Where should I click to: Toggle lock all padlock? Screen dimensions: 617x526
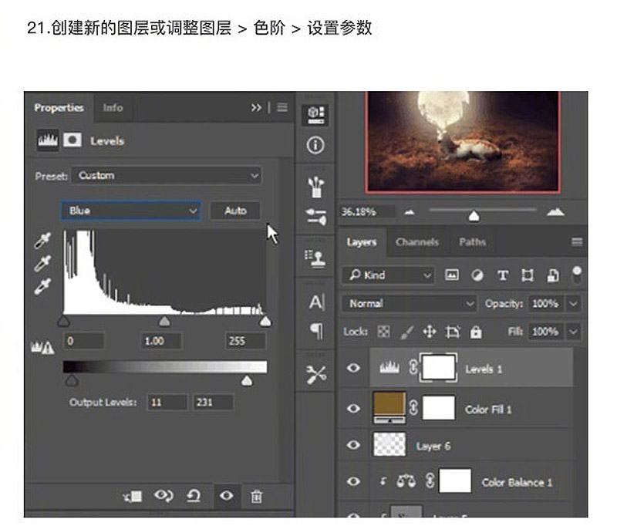pos(476,332)
